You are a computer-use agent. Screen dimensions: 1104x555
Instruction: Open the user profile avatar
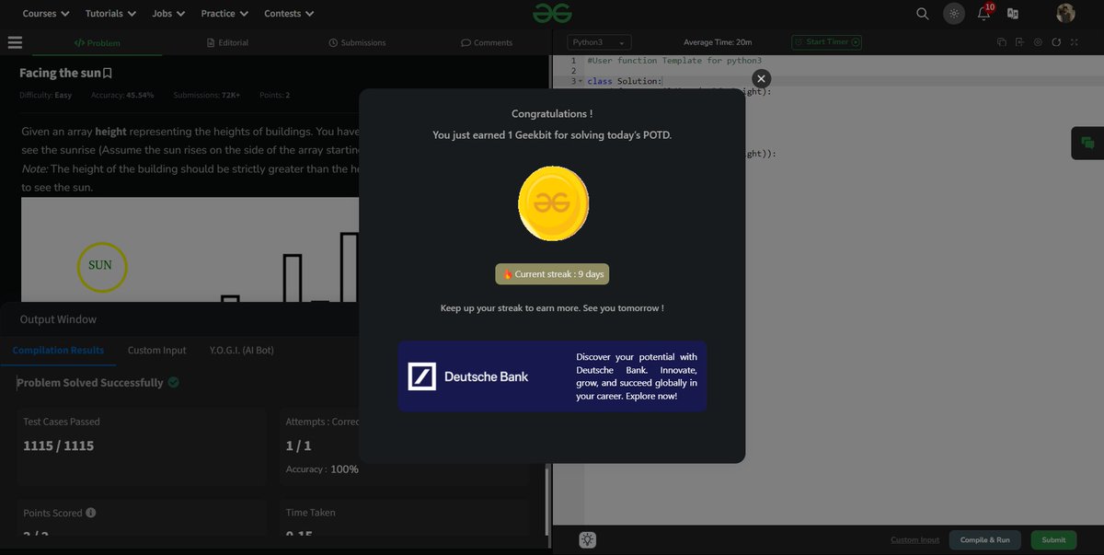pos(1065,13)
